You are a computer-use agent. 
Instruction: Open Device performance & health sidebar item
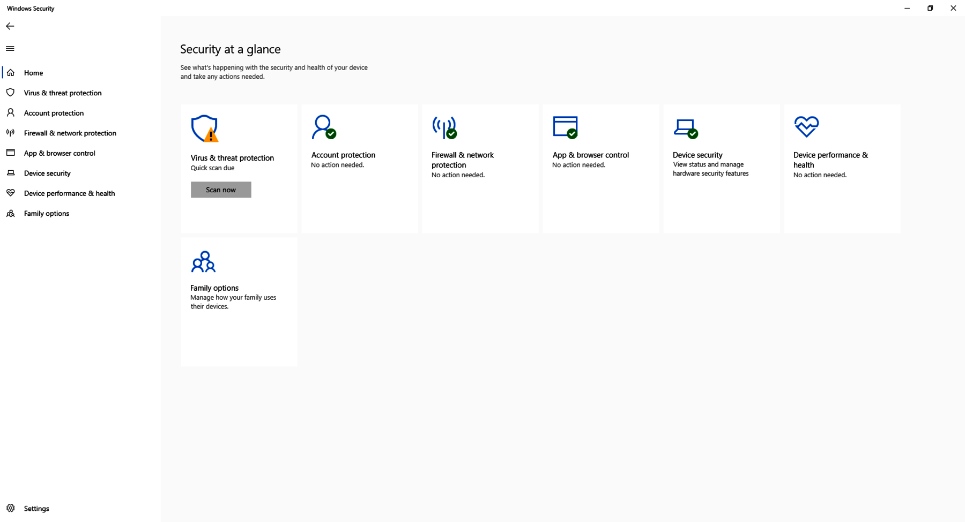69,193
